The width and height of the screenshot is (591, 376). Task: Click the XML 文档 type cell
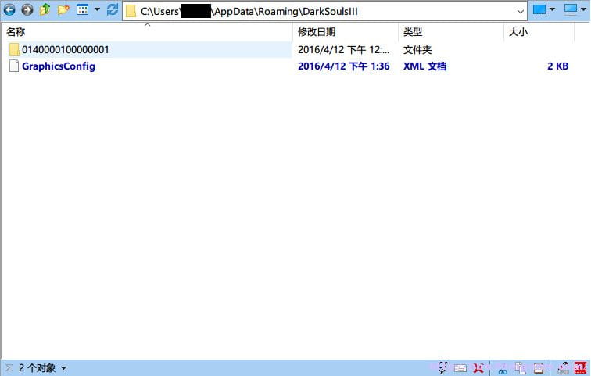[x=424, y=66]
